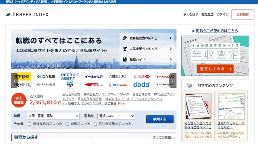Open the イーキャリア logo
Viewport: 258px width, 144px height.
(x=94, y=77)
